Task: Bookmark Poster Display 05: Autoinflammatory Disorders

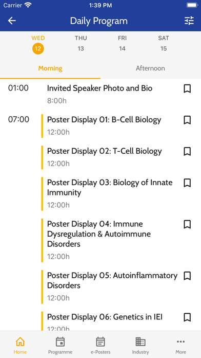Action: [187, 276]
